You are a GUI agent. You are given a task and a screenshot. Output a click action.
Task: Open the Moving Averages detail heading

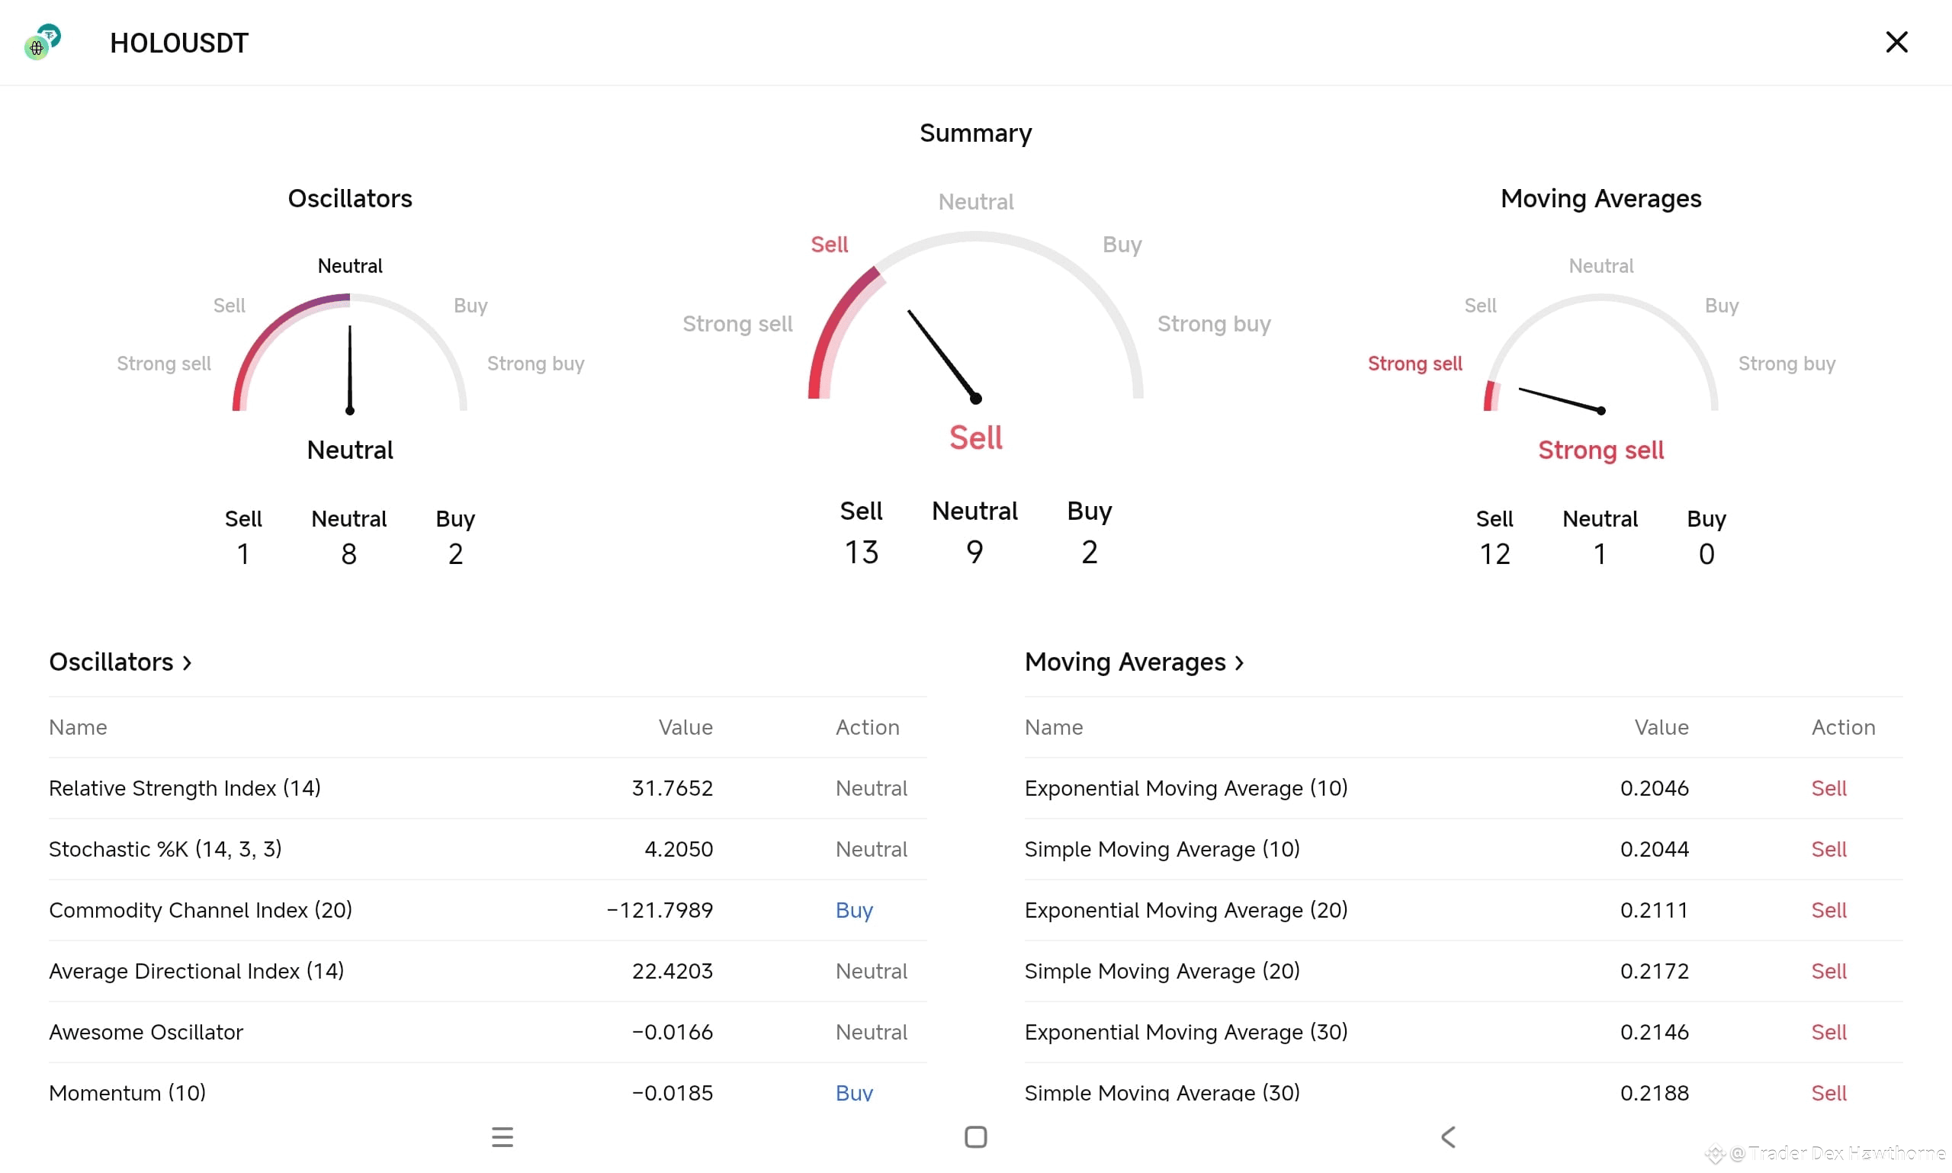(1124, 662)
